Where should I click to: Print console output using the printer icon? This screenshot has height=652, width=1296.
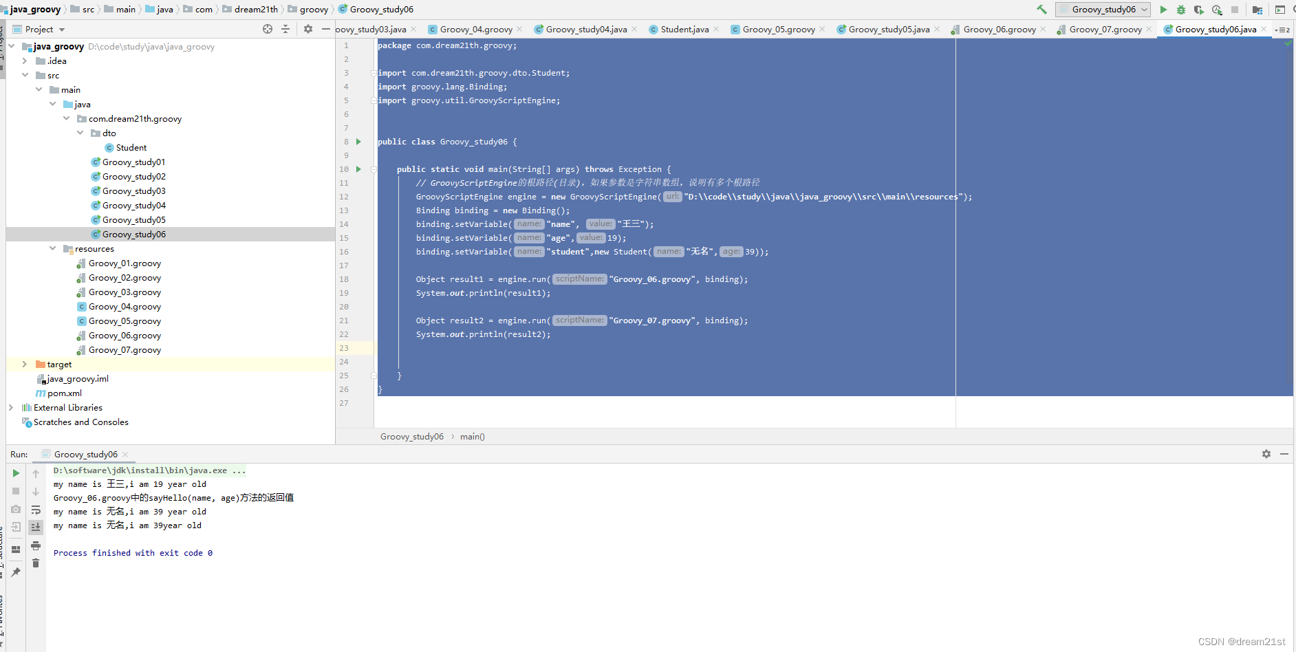tap(36, 545)
